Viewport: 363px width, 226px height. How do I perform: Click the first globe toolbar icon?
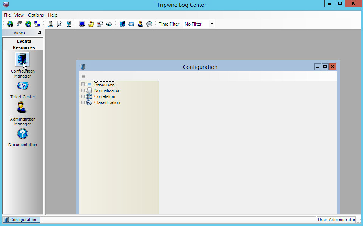pyautogui.click(x=10, y=24)
